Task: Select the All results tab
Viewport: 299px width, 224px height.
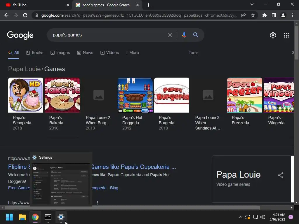Action: (x=13, y=52)
